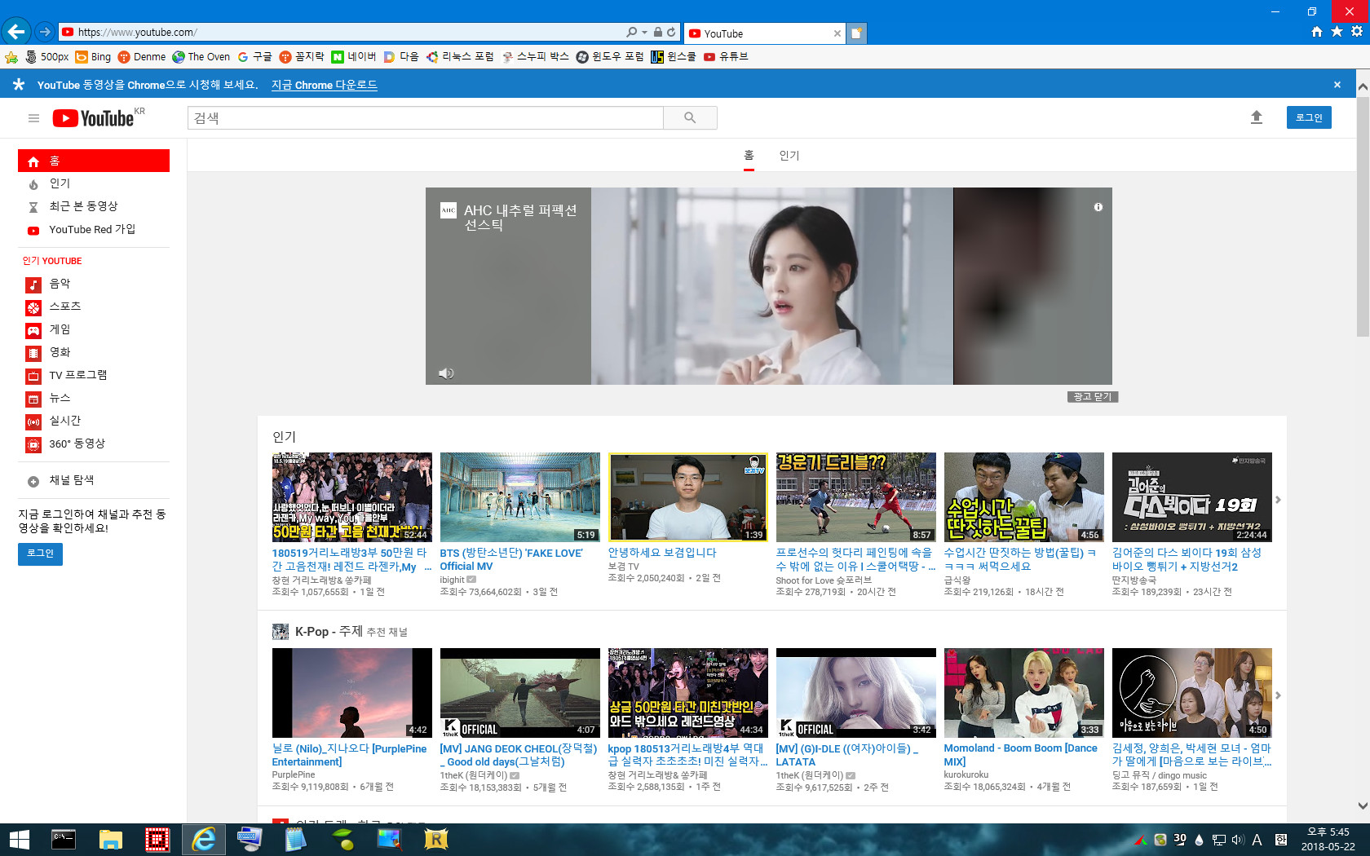Viewport: 1370px width, 856px height.
Task: Click the browser back button
Action: tap(15, 32)
